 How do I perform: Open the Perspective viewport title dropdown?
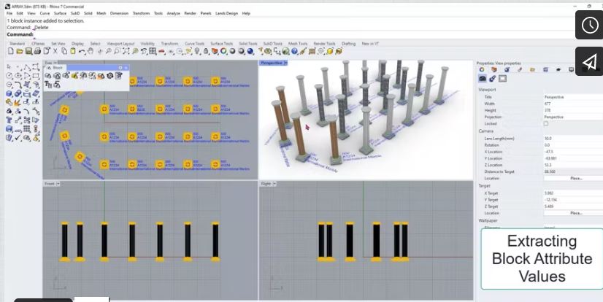[x=285, y=63]
